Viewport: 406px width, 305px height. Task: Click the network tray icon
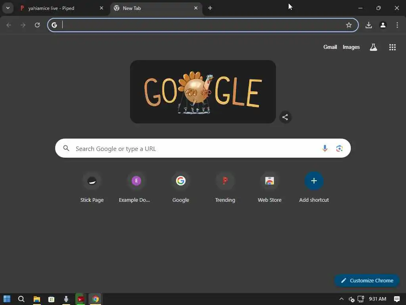(x=361, y=299)
